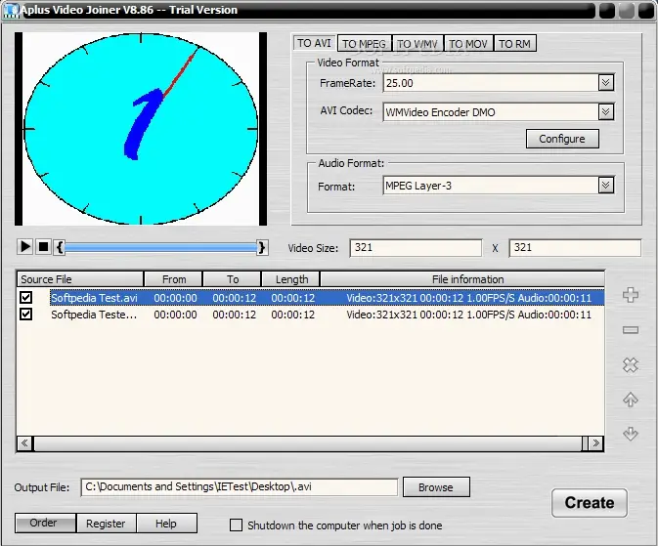
Task: Click the To column header
Action: (x=232, y=279)
